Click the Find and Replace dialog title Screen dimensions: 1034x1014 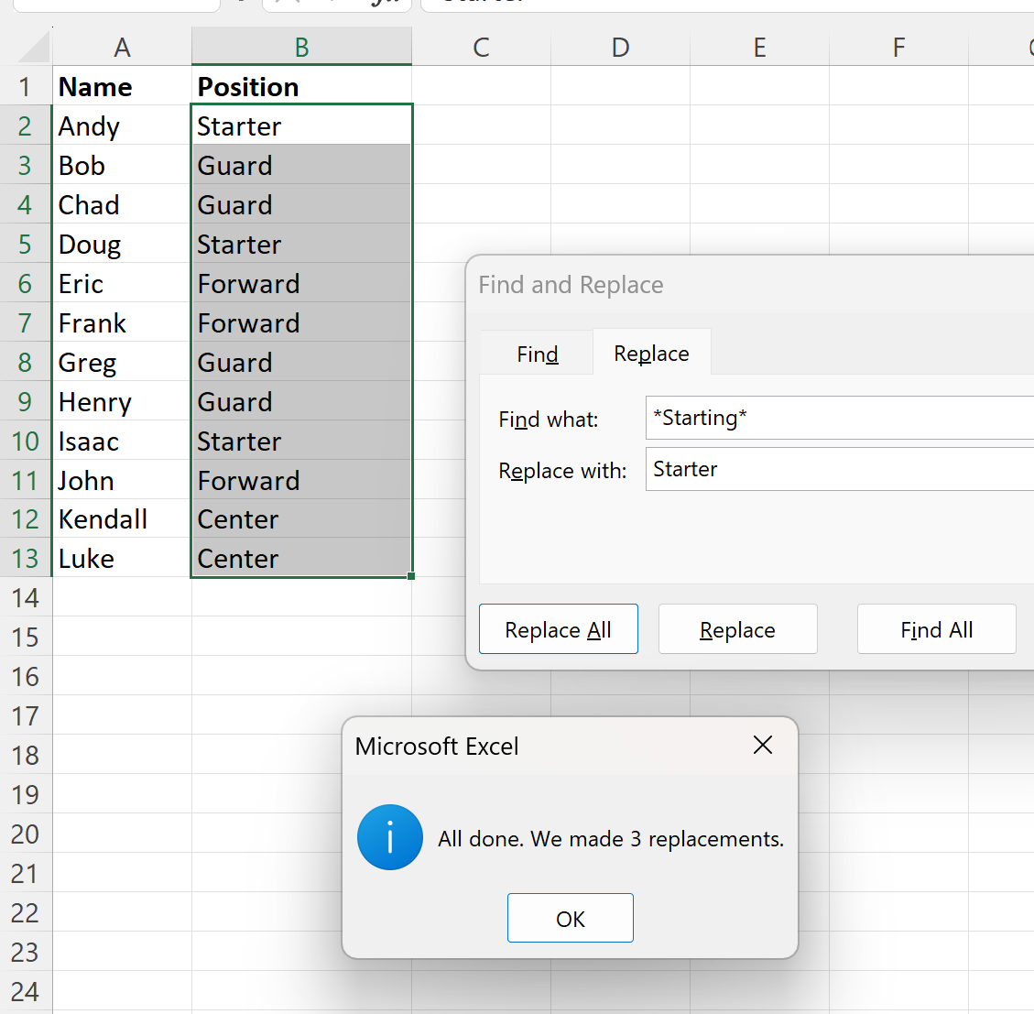coord(571,284)
